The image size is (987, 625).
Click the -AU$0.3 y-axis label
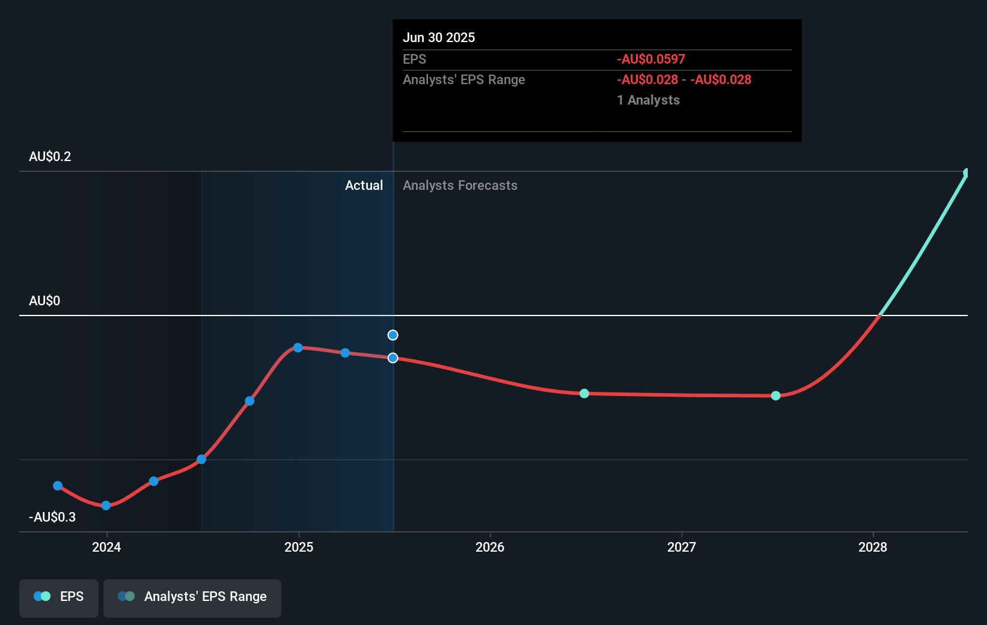coord(52,517)
